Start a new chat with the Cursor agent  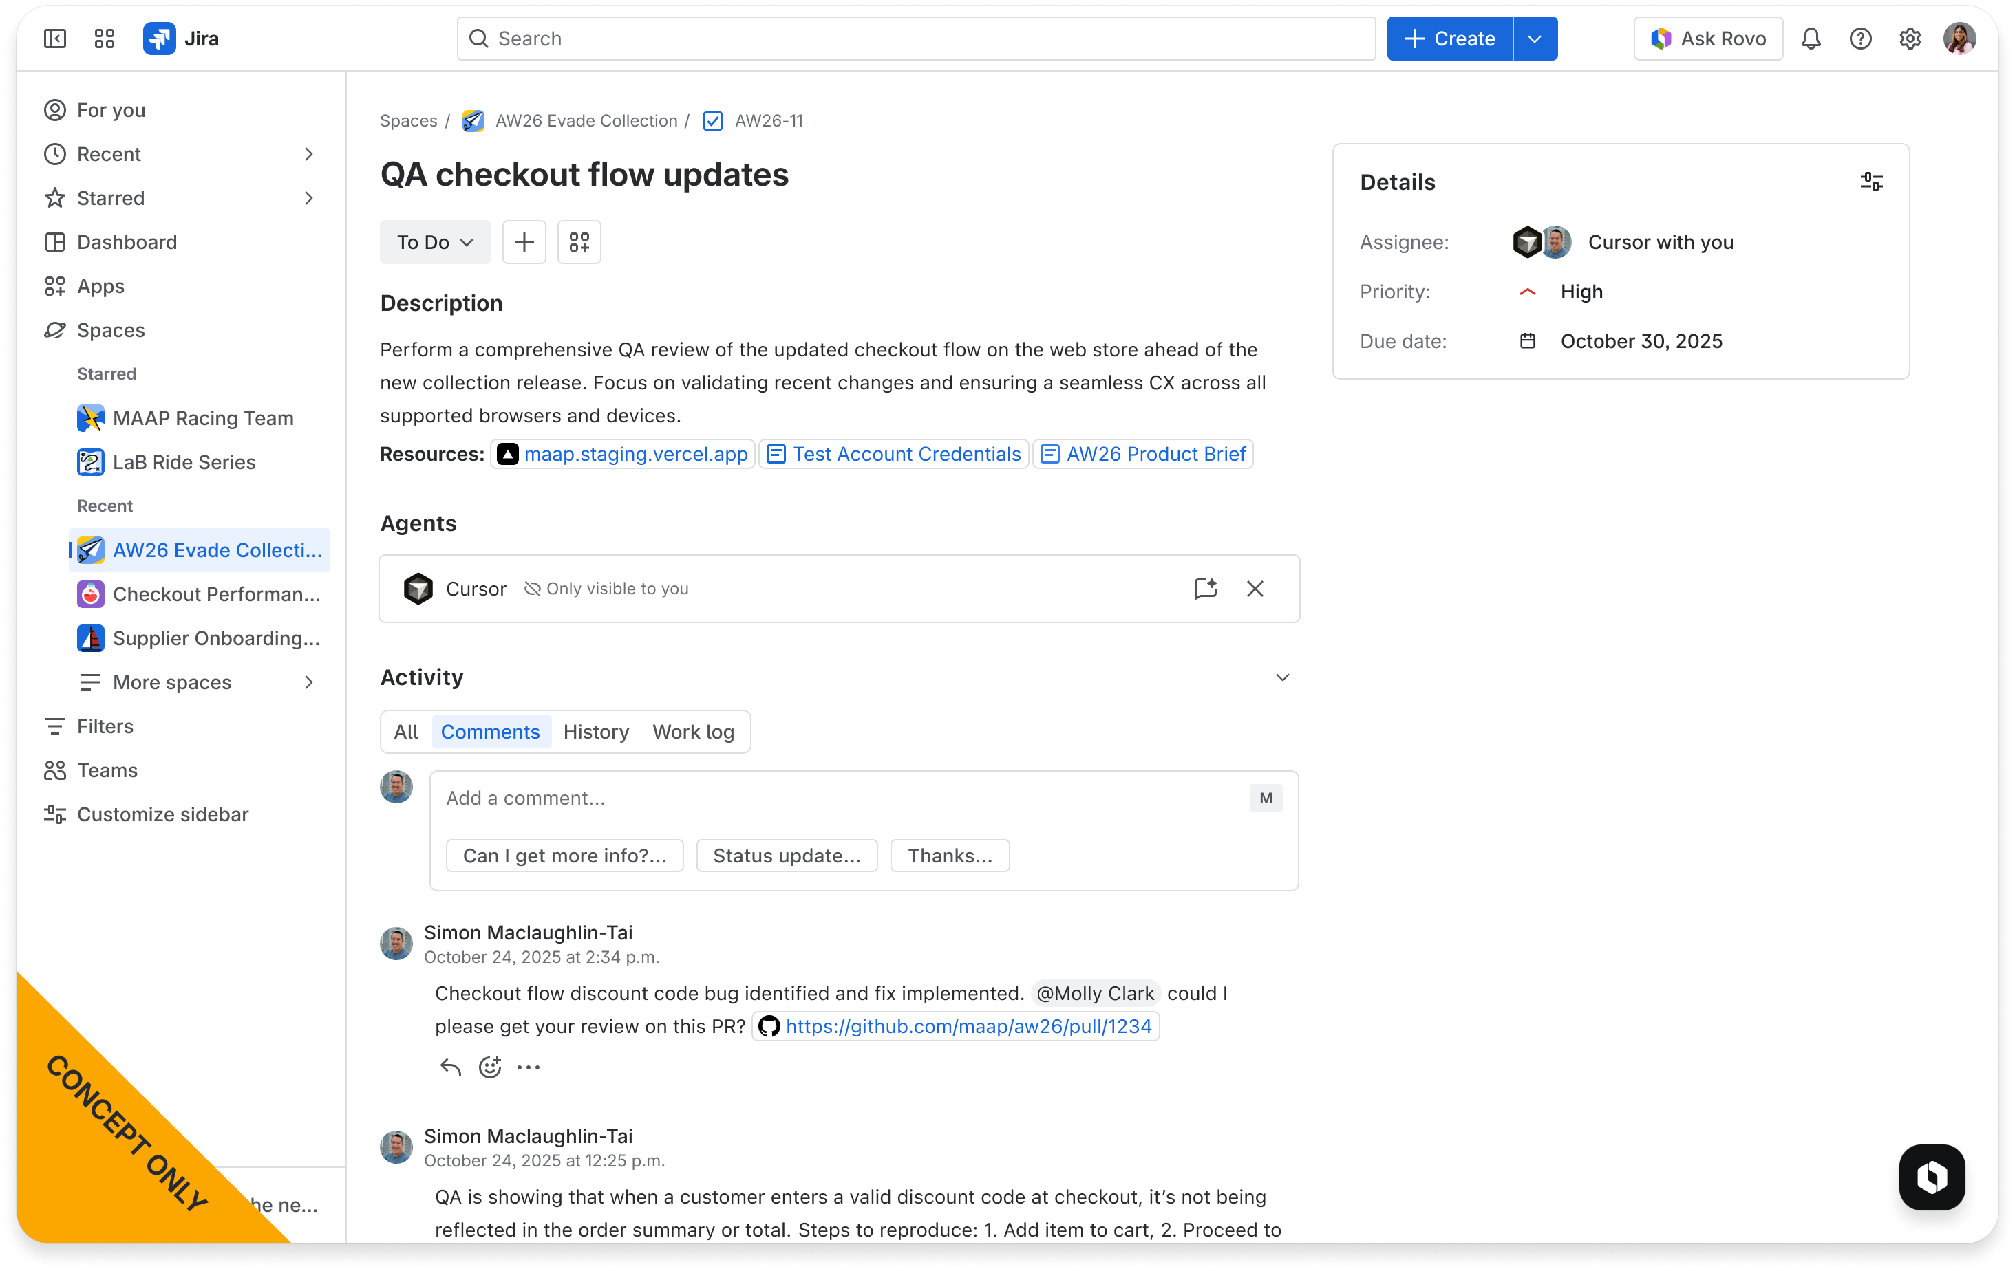coord(1205,589)
